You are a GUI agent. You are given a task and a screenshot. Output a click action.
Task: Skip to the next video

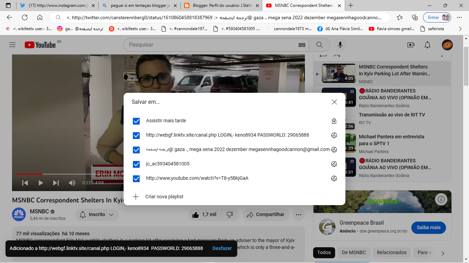(x=56, y=183)
